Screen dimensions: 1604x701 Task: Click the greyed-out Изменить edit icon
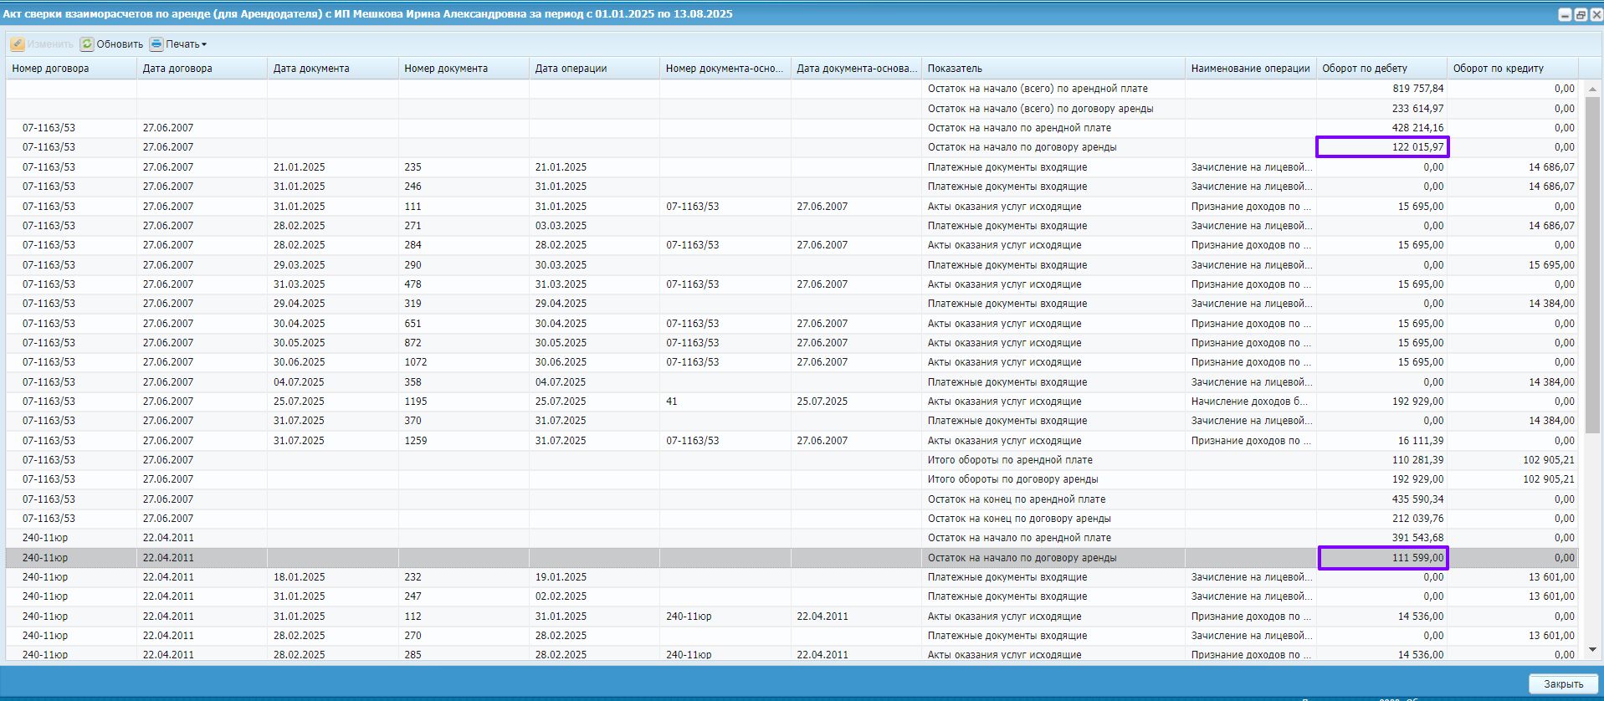(x=17, y=44)
